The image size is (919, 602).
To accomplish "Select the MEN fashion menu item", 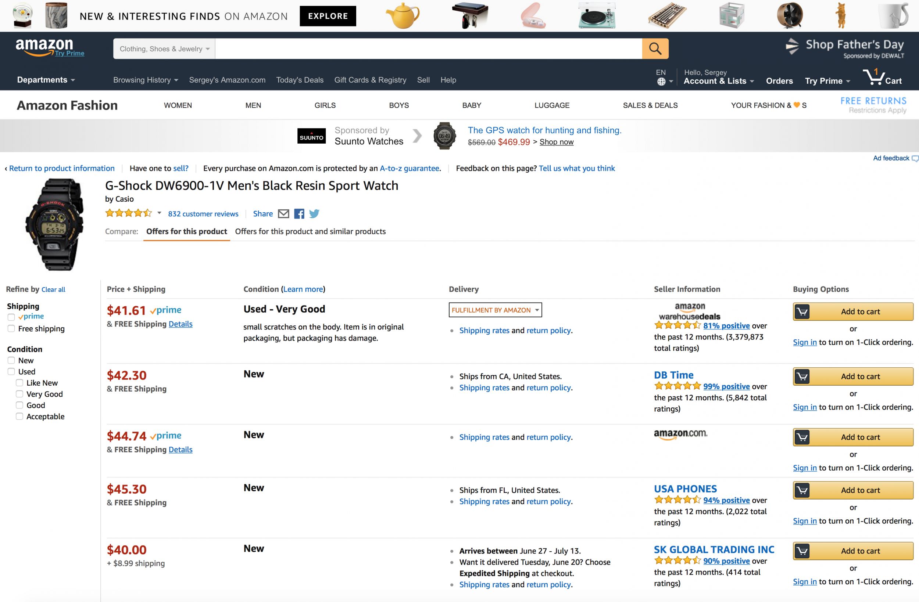I will (x=253, y=105).
